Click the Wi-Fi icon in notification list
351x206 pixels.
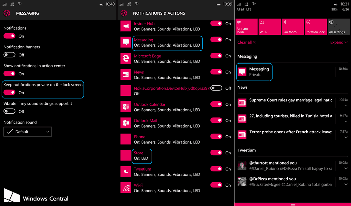pyautogui.click(x=126, y=188)
